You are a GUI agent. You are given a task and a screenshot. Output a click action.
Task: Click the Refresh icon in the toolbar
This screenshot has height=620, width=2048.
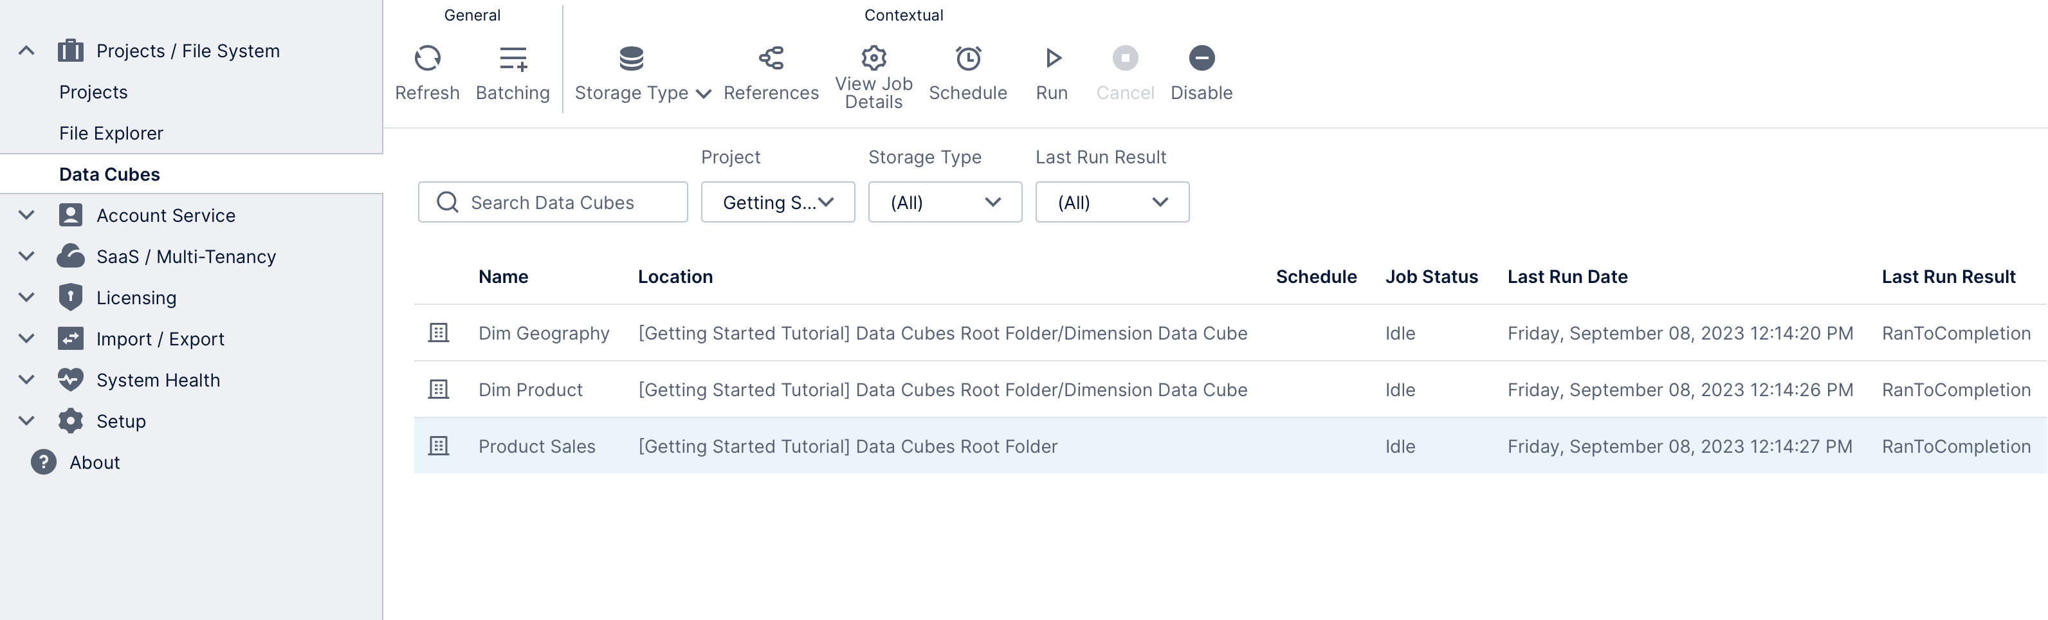point(427,58)
